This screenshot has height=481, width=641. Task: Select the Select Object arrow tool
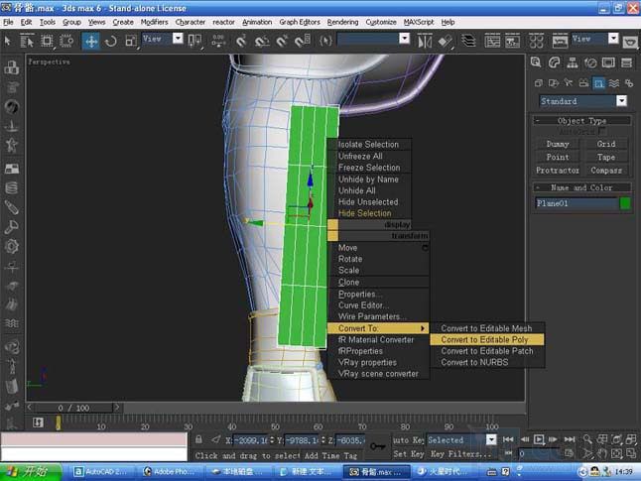[x=7, y=41]
